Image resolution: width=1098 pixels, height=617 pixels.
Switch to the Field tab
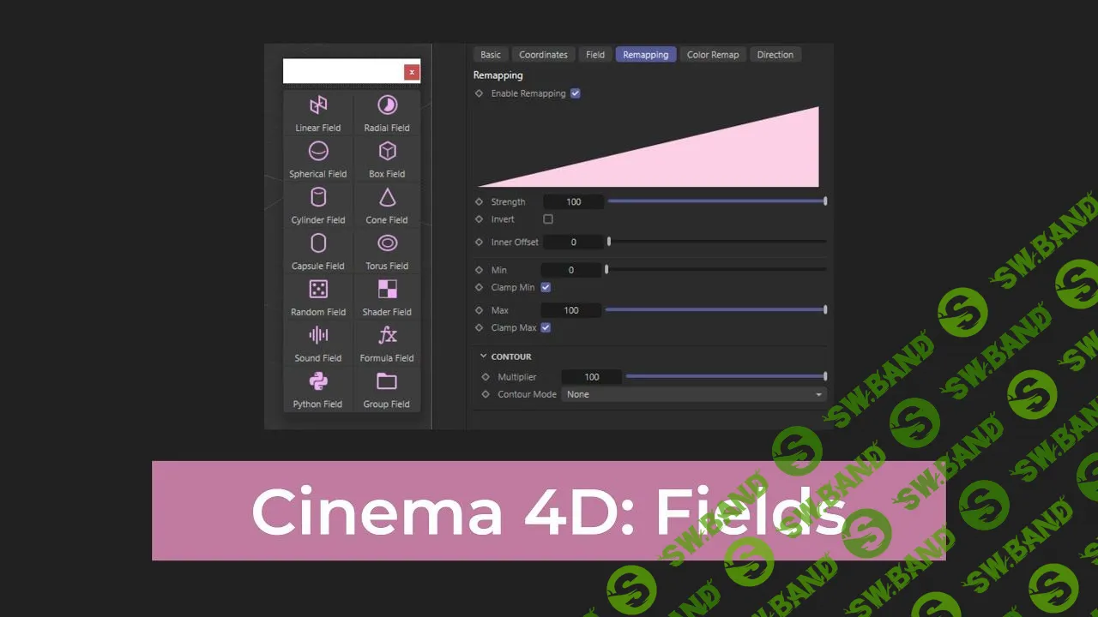tap(595, 55)
